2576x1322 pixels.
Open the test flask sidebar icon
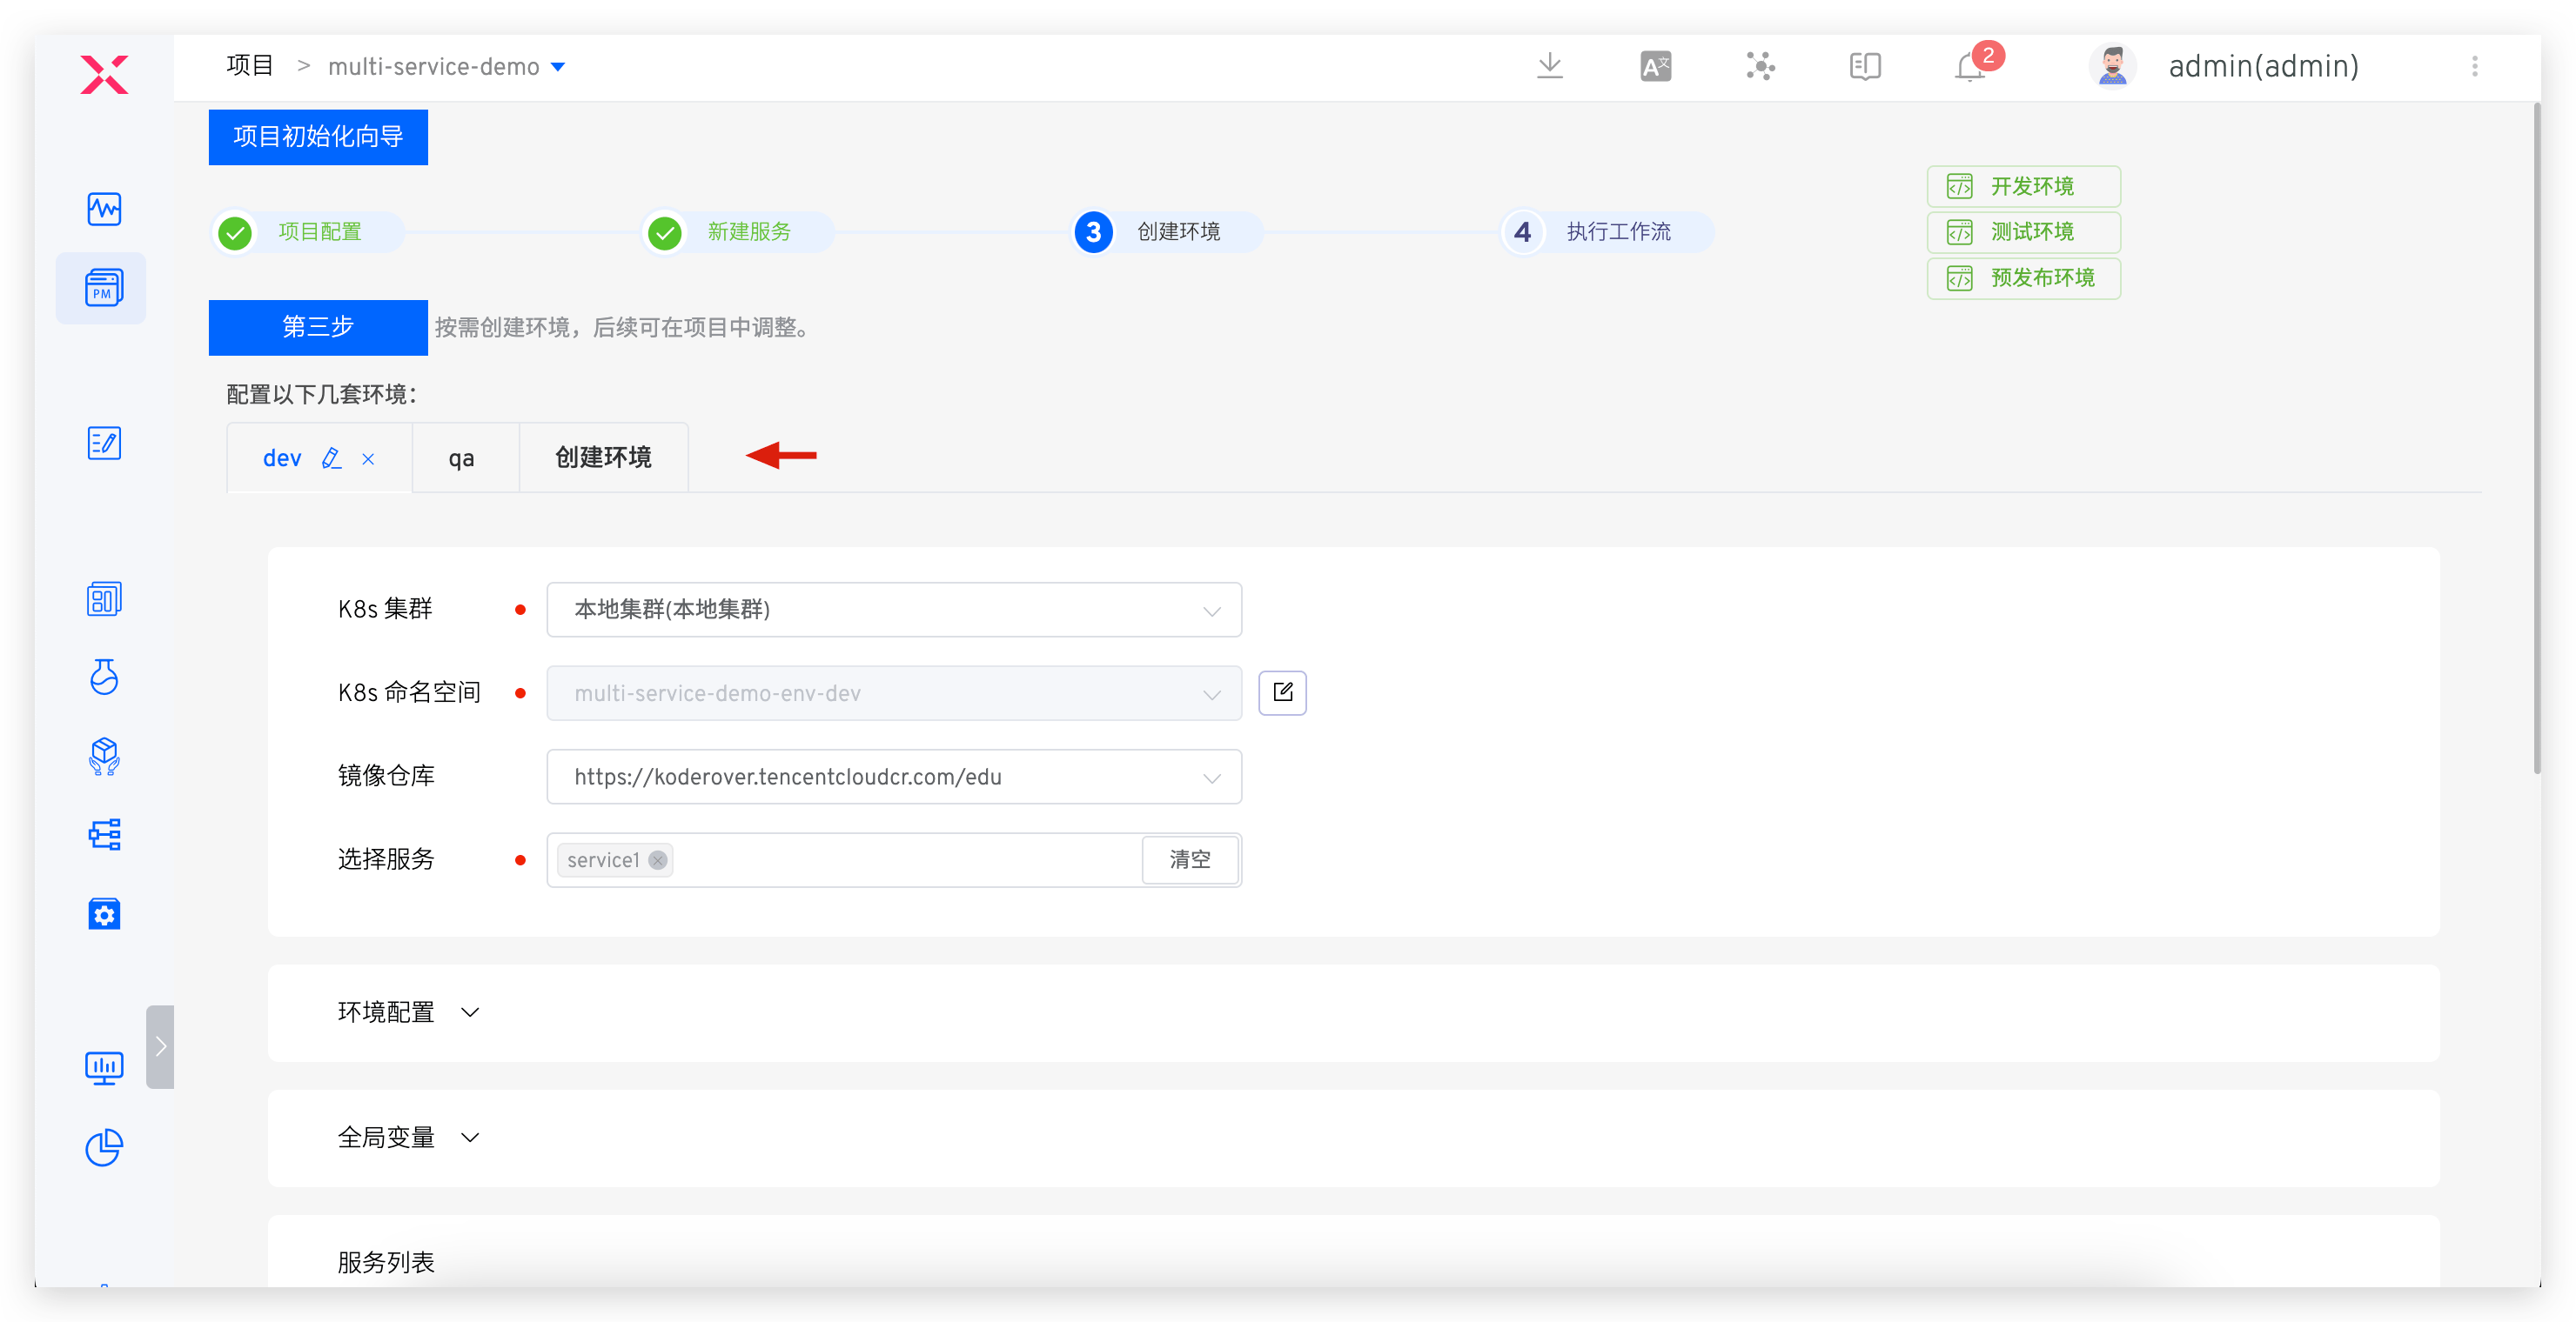[103, 677]
